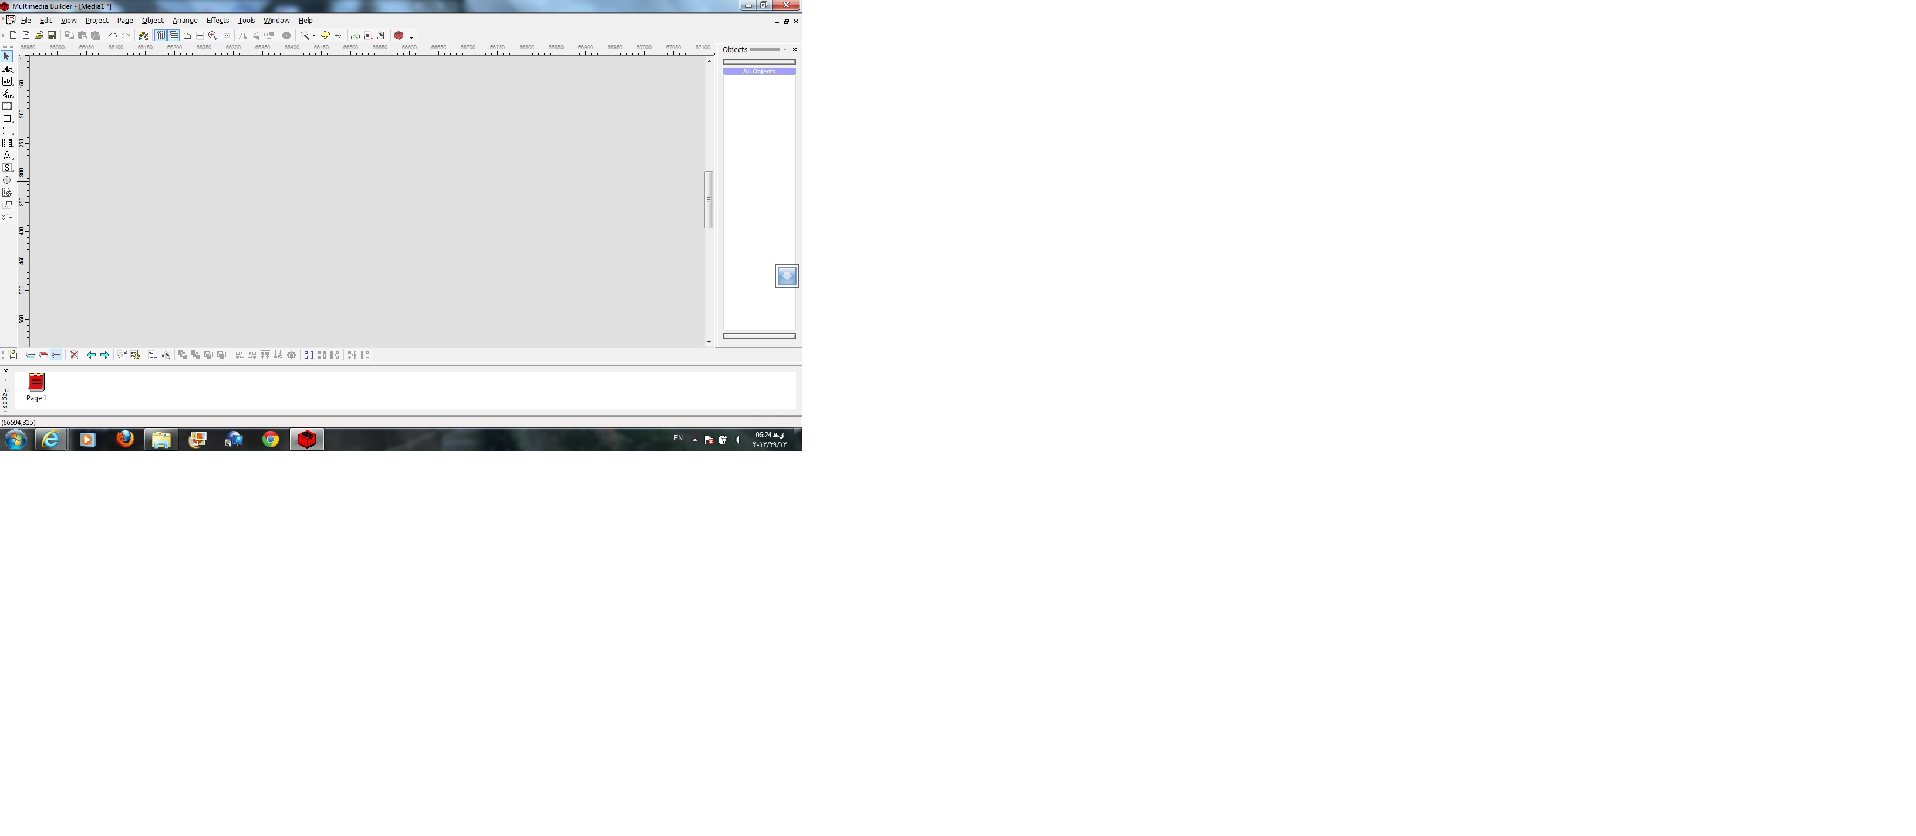Screen dimensions: 1916x836
Task: Open Google Chrome from taskbar
Action: (x=271, y=440)
